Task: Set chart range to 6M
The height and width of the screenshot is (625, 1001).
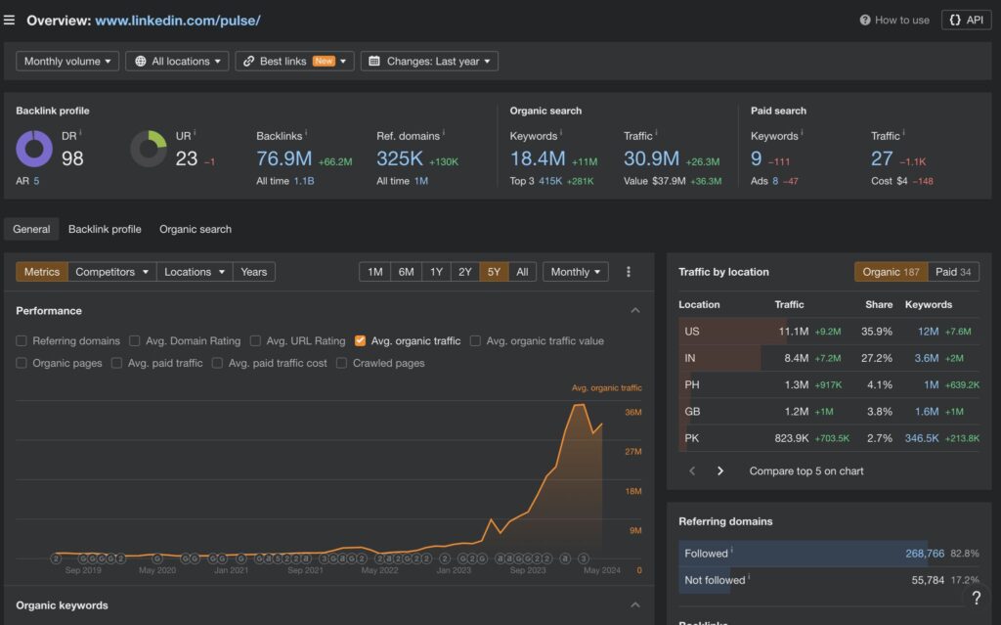Action: (406, 272)
